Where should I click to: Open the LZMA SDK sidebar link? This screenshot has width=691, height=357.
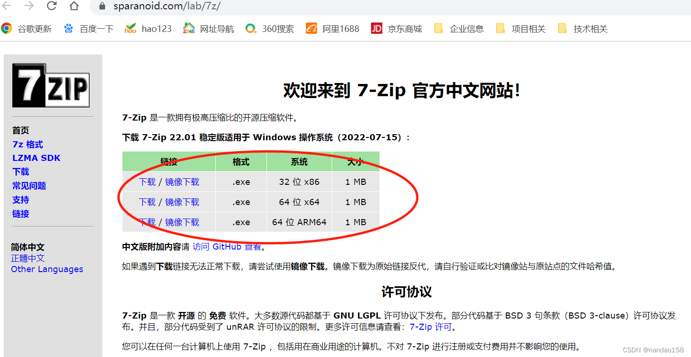tap(37, 158)
